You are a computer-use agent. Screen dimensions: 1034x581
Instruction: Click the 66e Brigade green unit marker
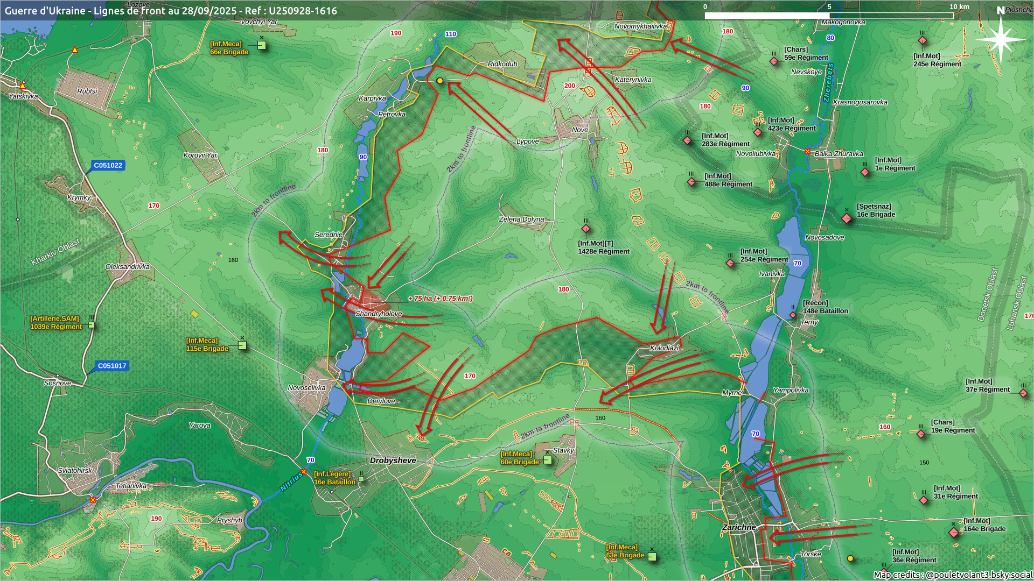tap(262, 45)
